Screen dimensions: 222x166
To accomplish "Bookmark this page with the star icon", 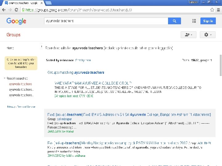I will pos(212,10).
